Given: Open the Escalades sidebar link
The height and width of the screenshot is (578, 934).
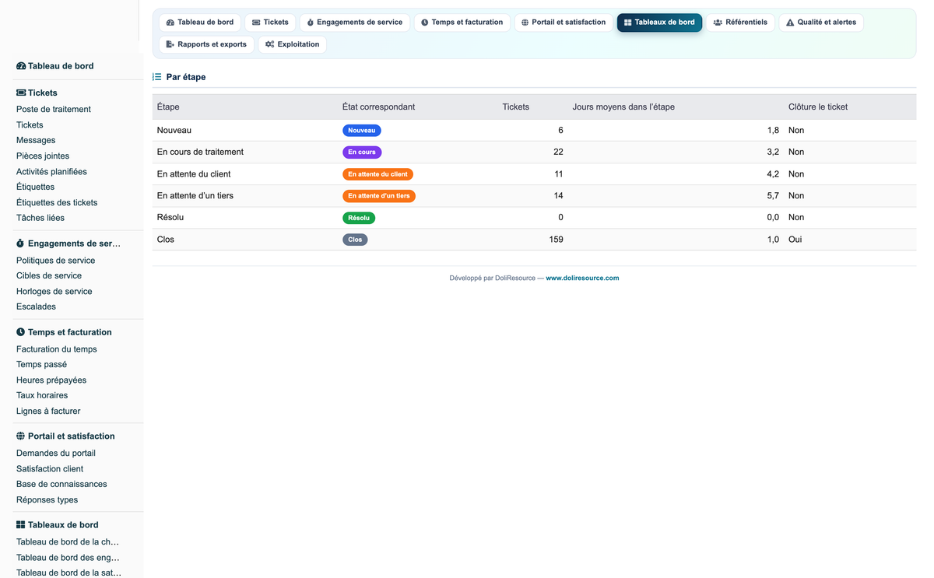Looking at the screenshot, I should coord(36,307).
